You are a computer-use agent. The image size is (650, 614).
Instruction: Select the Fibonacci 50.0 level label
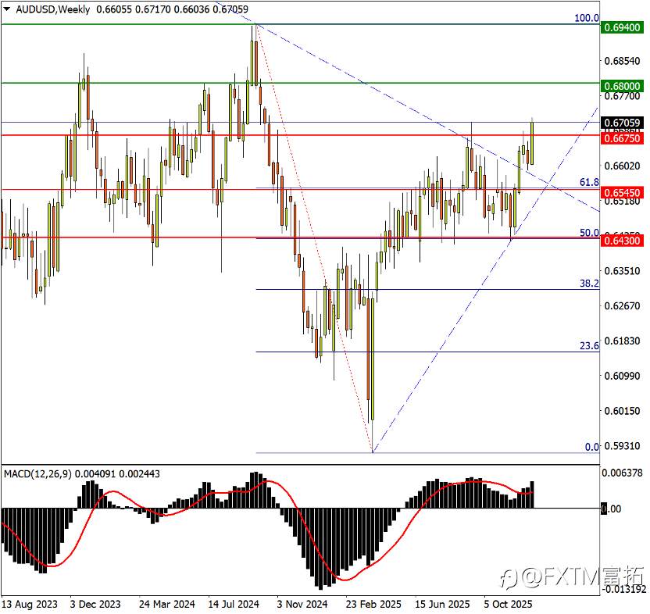589,233
